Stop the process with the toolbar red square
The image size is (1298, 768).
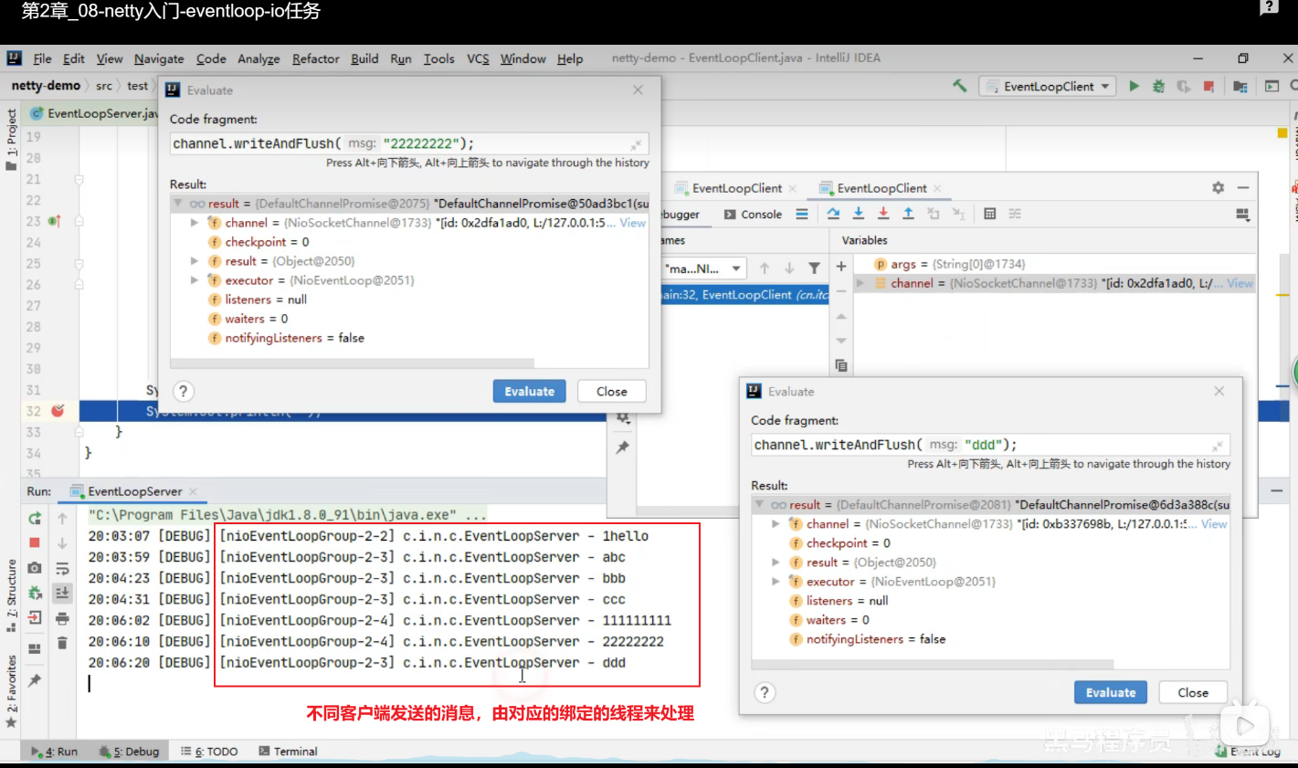(x=1208, y=86)
